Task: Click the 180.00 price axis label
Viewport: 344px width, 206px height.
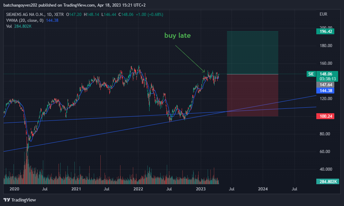Action: click(326, 46)
